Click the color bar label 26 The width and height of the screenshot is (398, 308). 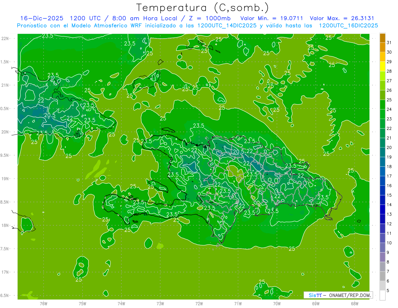pos(389,90)
